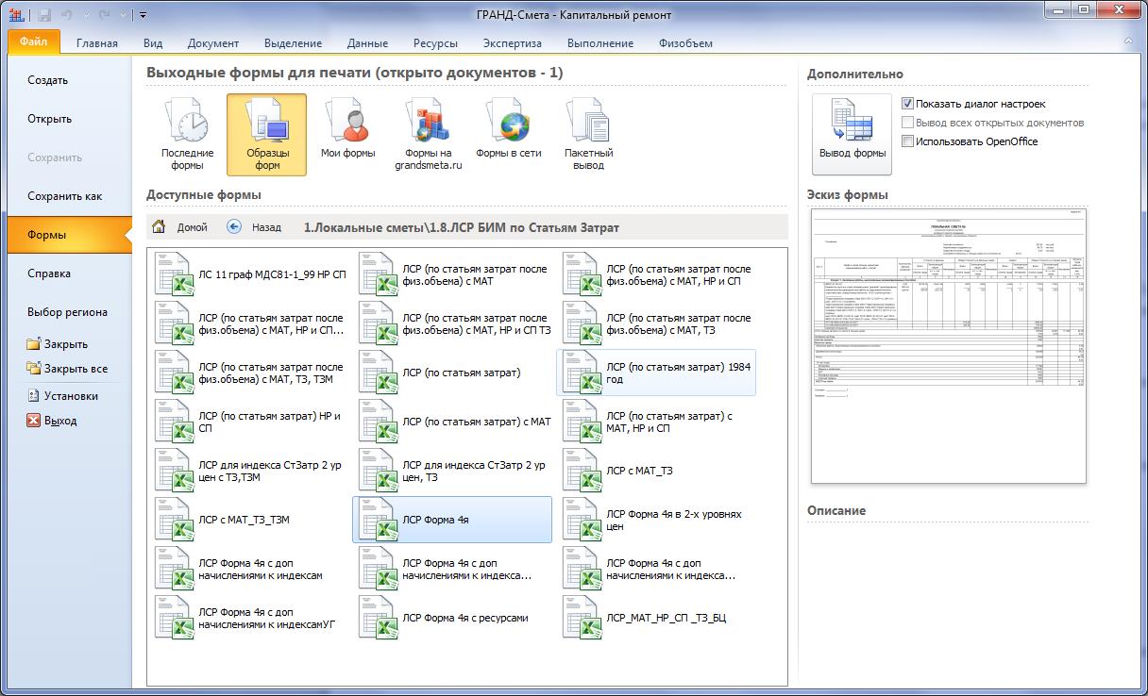The width and height of the screenshot is (1148, 696).
Task: Switch to the Экспертиза ribbon tab
Action: coord(512,43)
